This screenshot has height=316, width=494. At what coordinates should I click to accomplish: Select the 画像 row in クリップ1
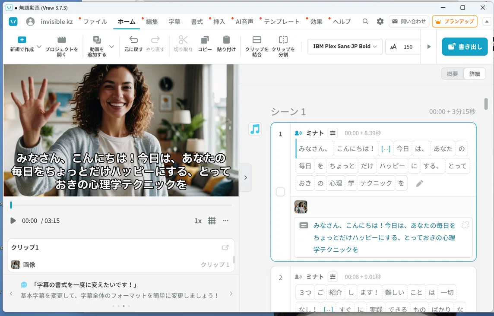121,265
